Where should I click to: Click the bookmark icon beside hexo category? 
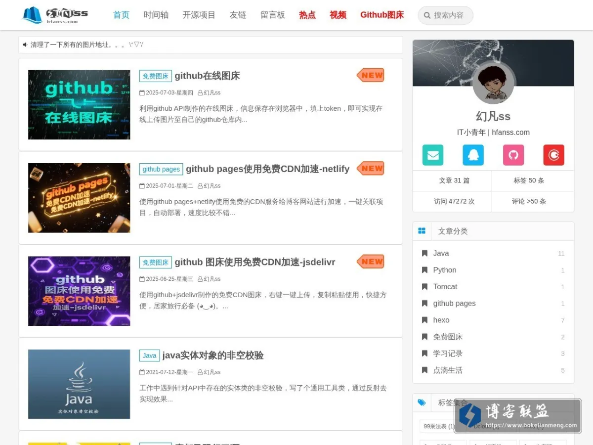point(424,320)
